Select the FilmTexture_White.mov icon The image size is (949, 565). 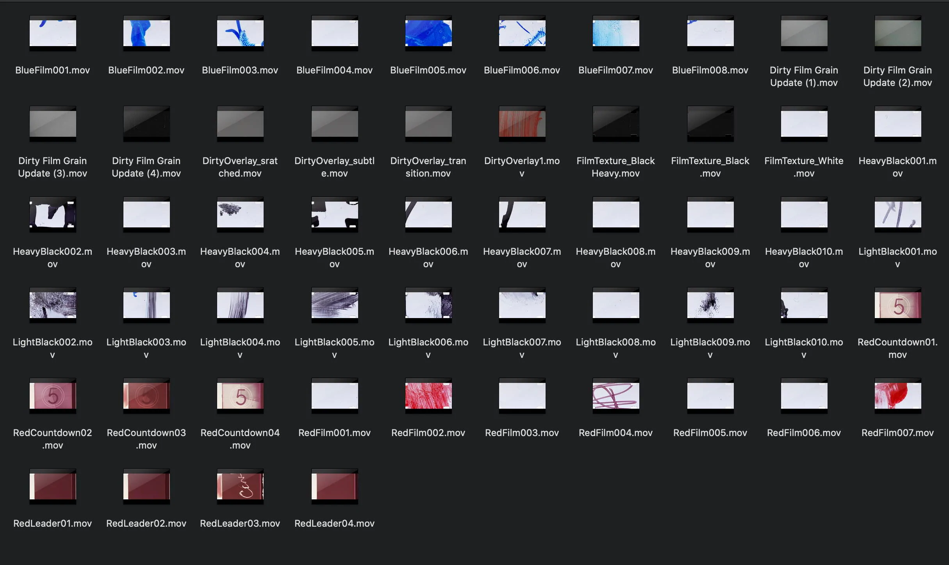pos(804,124)
